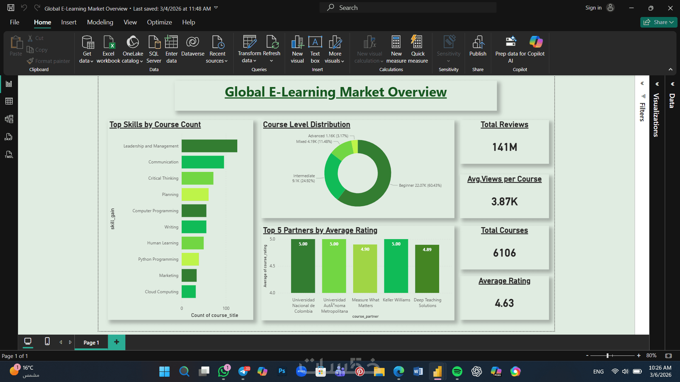
Task: Click the zoom slider handle
Action: pos(607,355)
